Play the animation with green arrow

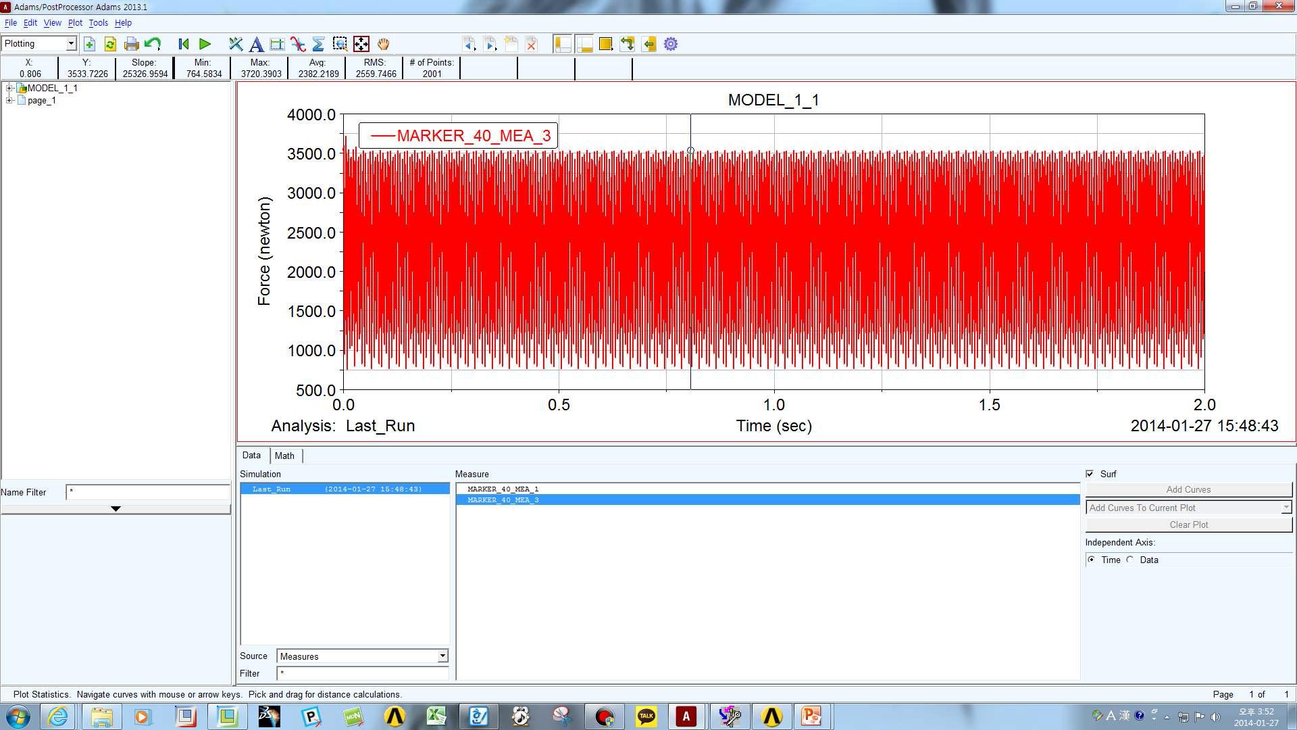(x=205, y=45)
